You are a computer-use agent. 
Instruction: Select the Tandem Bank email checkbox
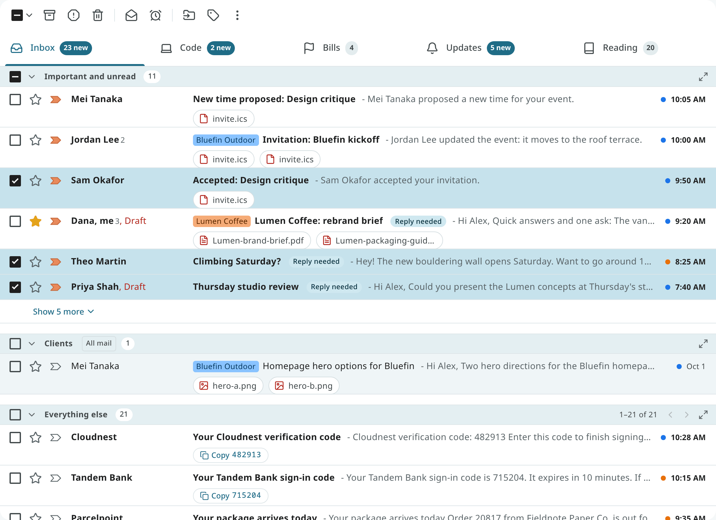click(x=15, y=478)
